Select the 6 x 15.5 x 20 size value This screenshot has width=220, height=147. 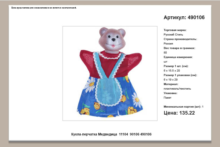171,71
